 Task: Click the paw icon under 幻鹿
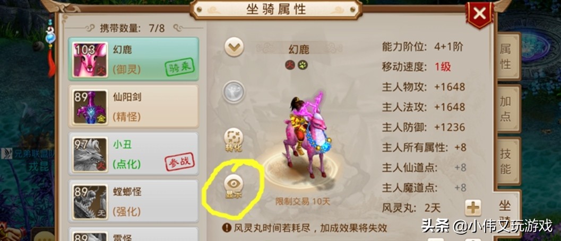coord(303,65)
